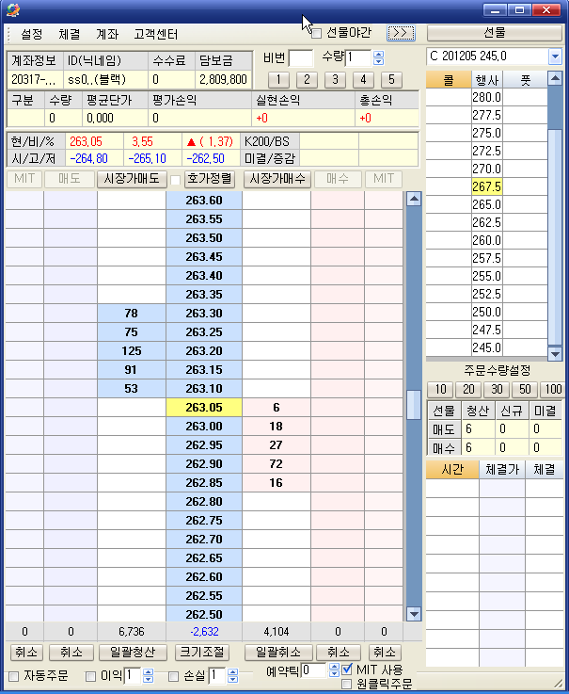
Task: Select quantity preset button 2
Action: (x=307, y=80)
